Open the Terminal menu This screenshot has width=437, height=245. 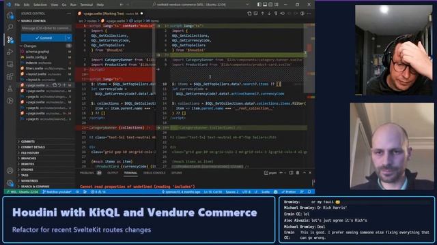(x=87, y=5)
